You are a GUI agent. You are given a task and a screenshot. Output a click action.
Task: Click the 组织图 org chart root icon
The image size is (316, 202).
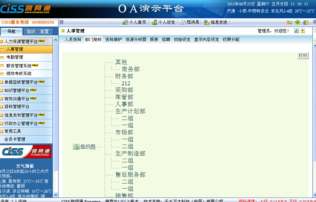(x=76, y=147)
